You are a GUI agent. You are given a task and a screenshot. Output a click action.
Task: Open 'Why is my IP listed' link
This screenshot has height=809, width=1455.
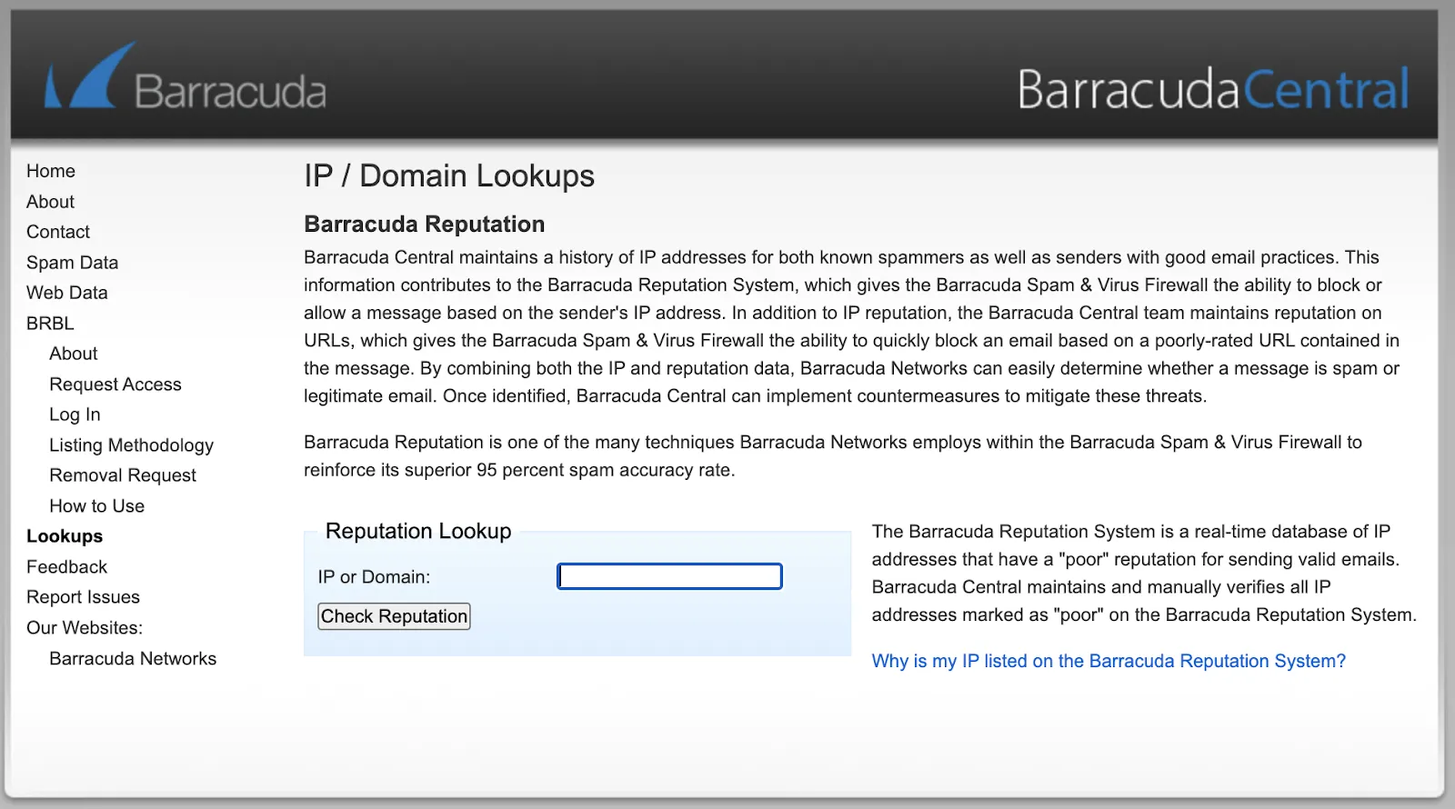click(1109, 661)
